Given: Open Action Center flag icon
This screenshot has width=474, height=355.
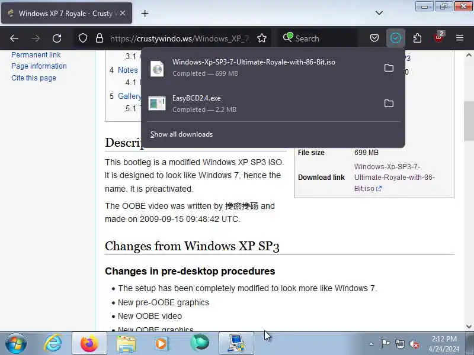Looking at the screenshot, I should tap(386, 344).
